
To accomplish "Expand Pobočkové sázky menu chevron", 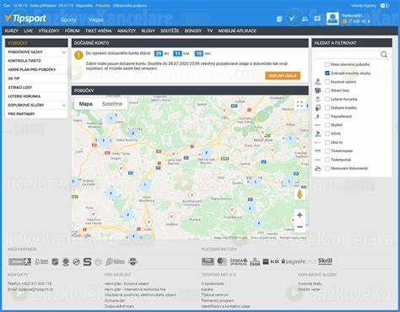I will (x=64, y=52).
